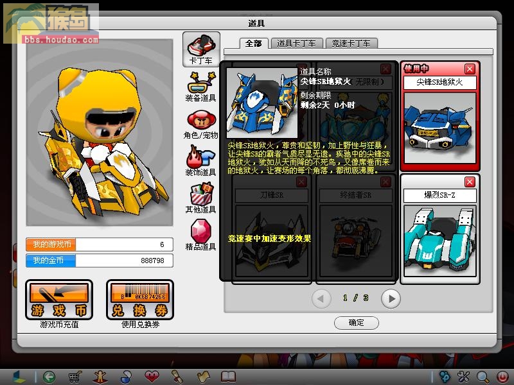The height and width of the screenshot is (385, 514).
Task: Click the orange character figure icon
Action: click(100, 377)
